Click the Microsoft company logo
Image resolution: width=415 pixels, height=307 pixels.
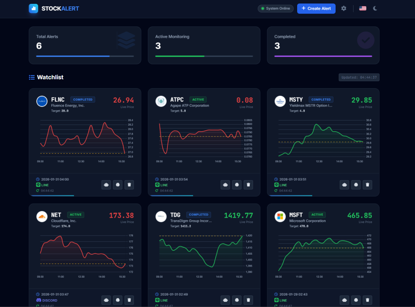point(280,217)
